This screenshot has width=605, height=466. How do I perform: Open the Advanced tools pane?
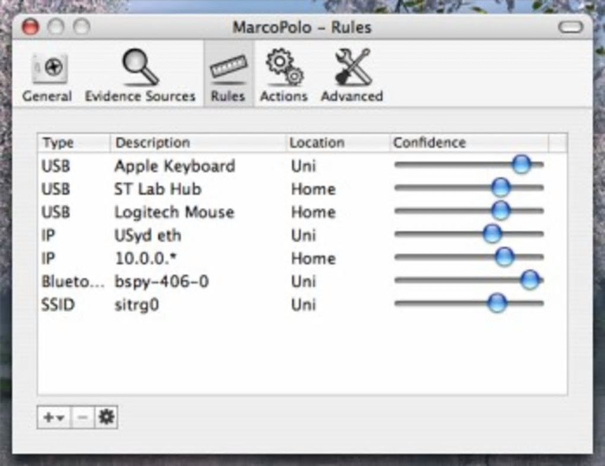352,76
